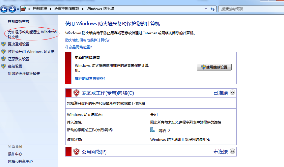284x167 pixels.
Task: Expand the arrow after 所有控制面板项 breadcrumb
Action: [83, 9]
